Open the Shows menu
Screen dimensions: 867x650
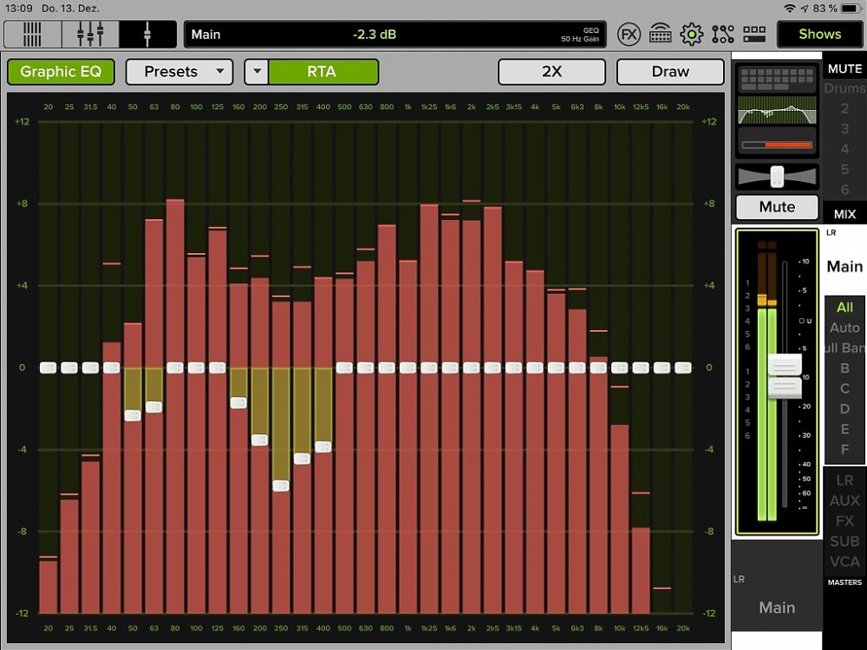819,35
